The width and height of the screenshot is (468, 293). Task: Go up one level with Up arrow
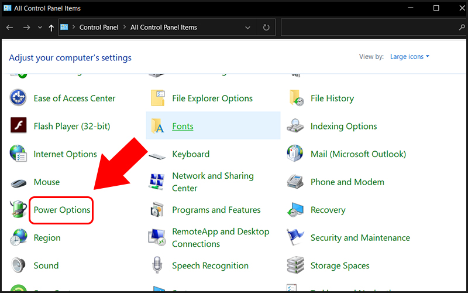point(51,28)
